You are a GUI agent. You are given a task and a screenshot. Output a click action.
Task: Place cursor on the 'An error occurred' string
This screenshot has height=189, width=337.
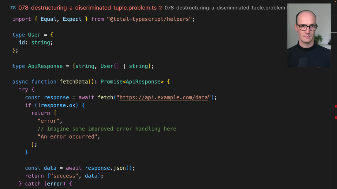pyautogui.click(x=67, y=136)
